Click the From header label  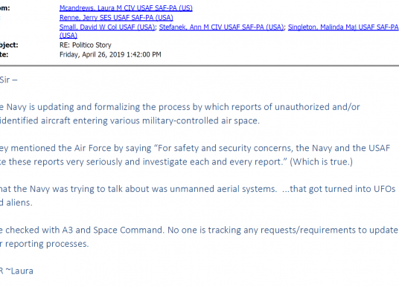tap(4, 8)
